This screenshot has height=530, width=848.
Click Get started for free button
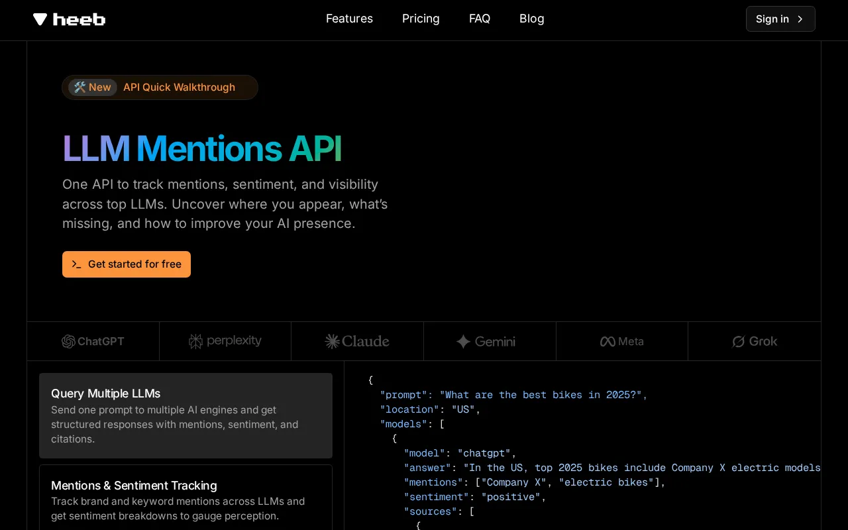click(127, 264)
